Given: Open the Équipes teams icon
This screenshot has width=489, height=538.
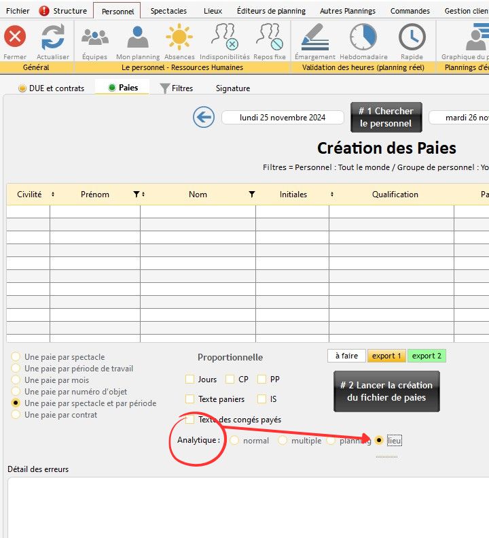Looking at the screenshot, I should click(x=94, y=37).
